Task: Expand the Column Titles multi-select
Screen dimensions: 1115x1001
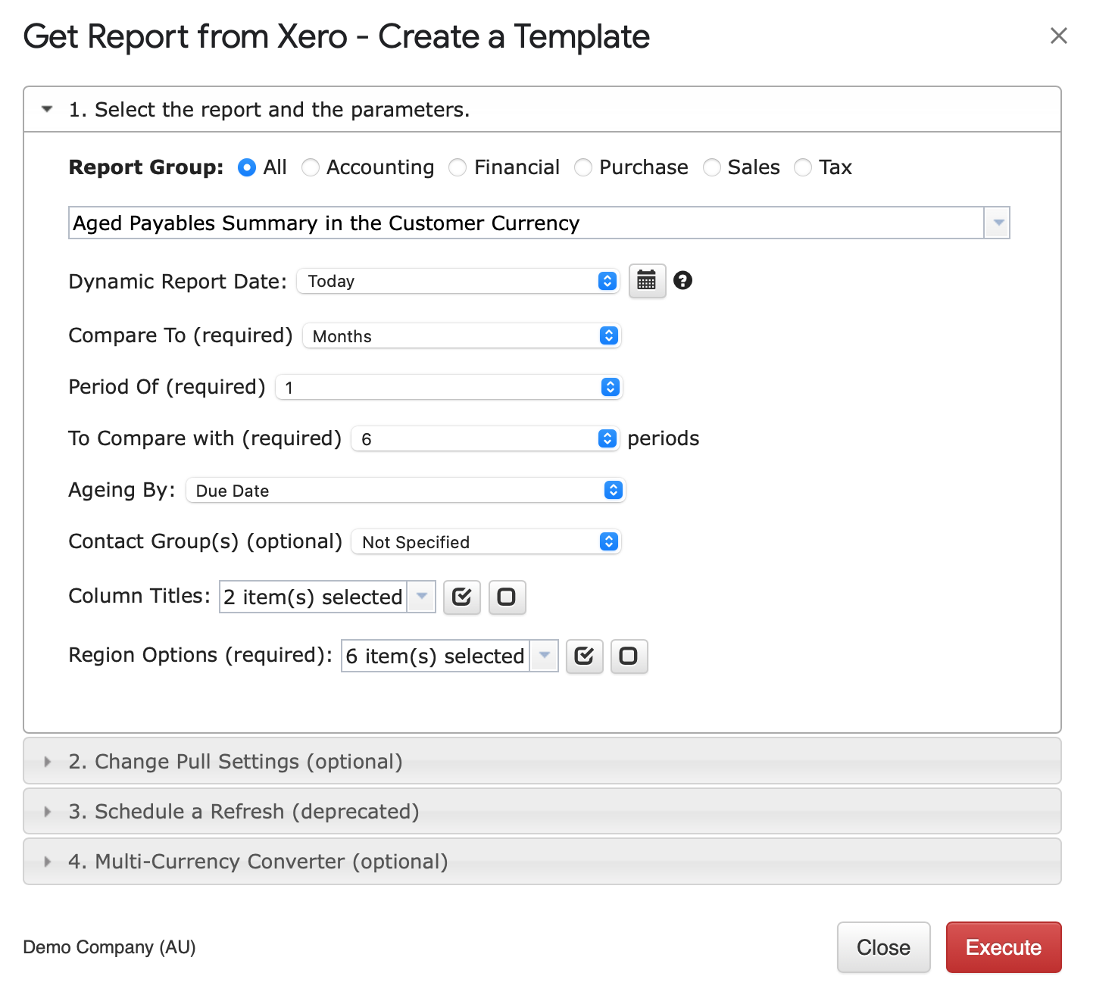Action: 327,597
